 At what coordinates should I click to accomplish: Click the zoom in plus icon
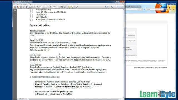click(x=50, y=7)
